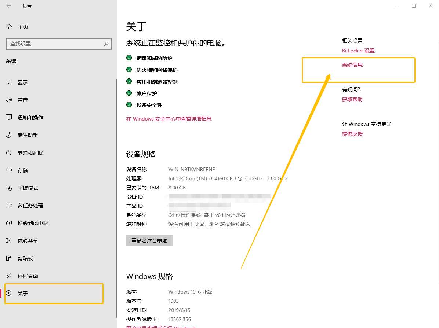The image size is (439, 328).
Task: Open BitLocker 设置
Action: (358, 51)
